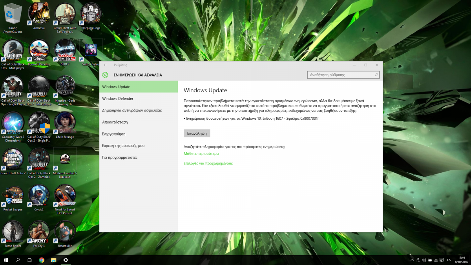Click the Επανάληψη retry button

[197, 133]
